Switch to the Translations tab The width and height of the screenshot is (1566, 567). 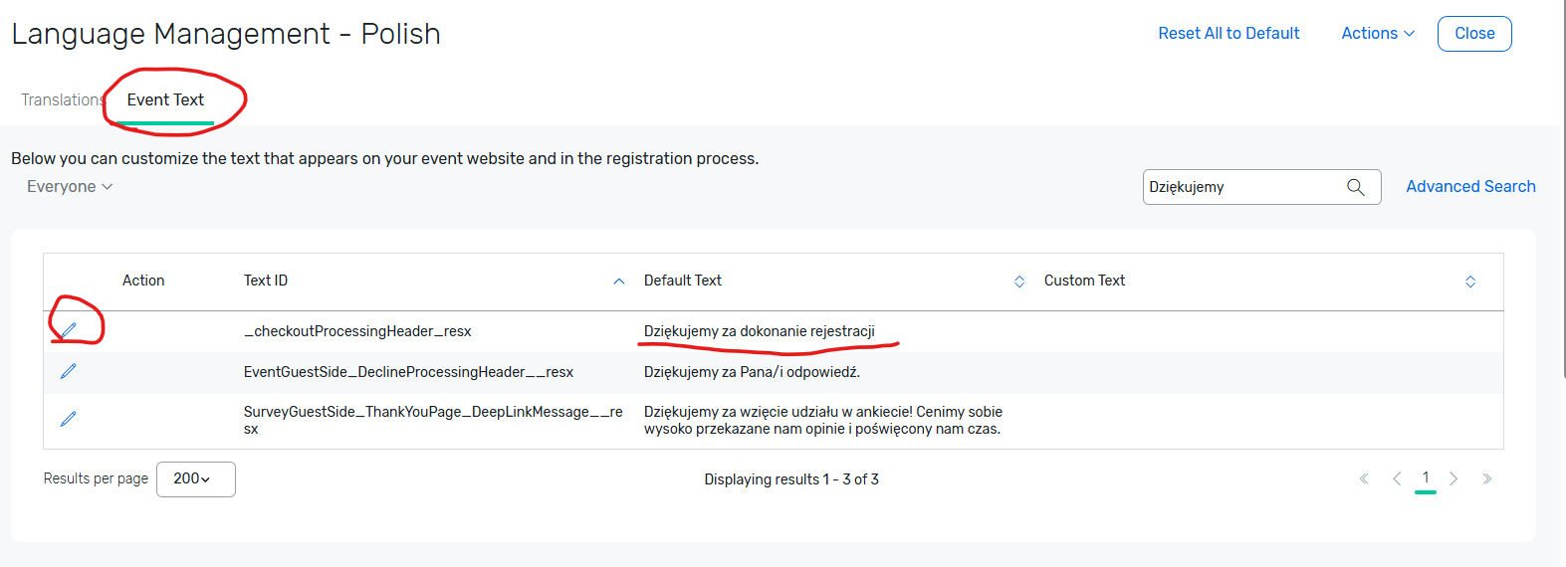62,100
